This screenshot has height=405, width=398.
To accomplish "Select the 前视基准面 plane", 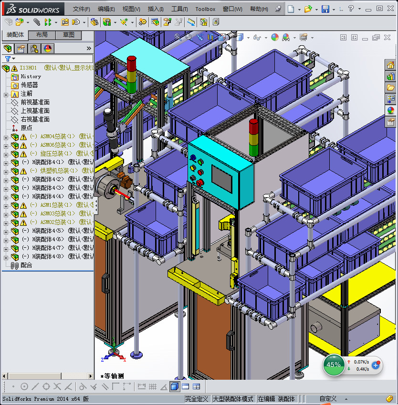I will [35, 102].
